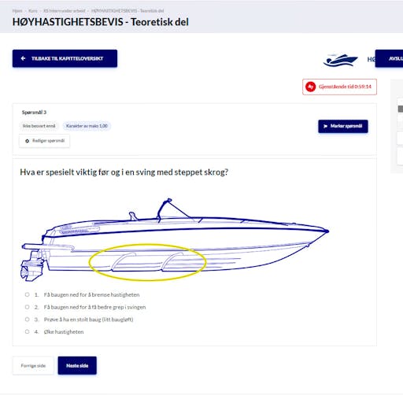
Task: Click the Gjenstående tid countdown box
Action: [x=339, y=87]
